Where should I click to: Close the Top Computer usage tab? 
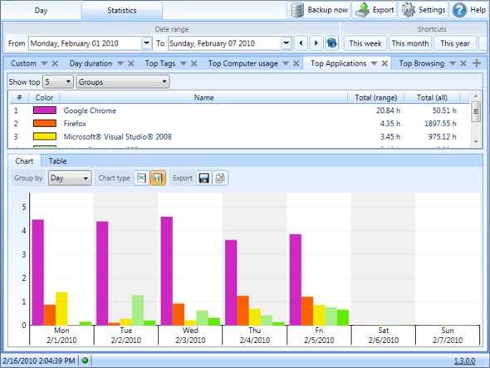point(296,63)
